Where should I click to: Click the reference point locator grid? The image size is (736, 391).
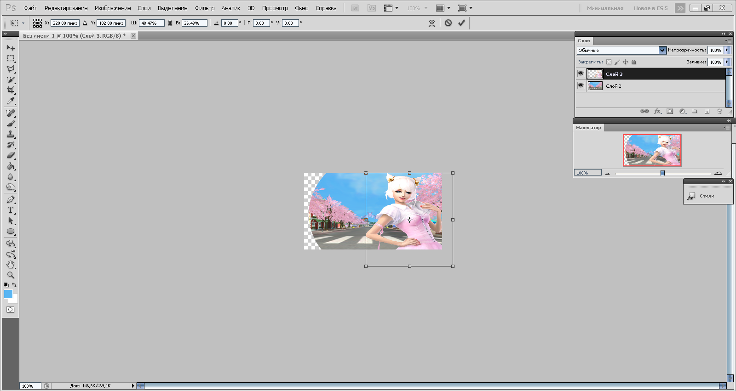click(x=38, y=23)
